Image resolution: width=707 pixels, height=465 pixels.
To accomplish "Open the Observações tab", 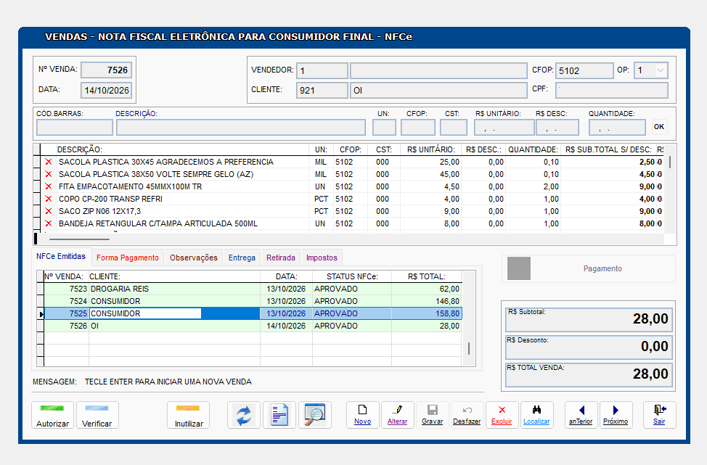I will pos(193,258).
